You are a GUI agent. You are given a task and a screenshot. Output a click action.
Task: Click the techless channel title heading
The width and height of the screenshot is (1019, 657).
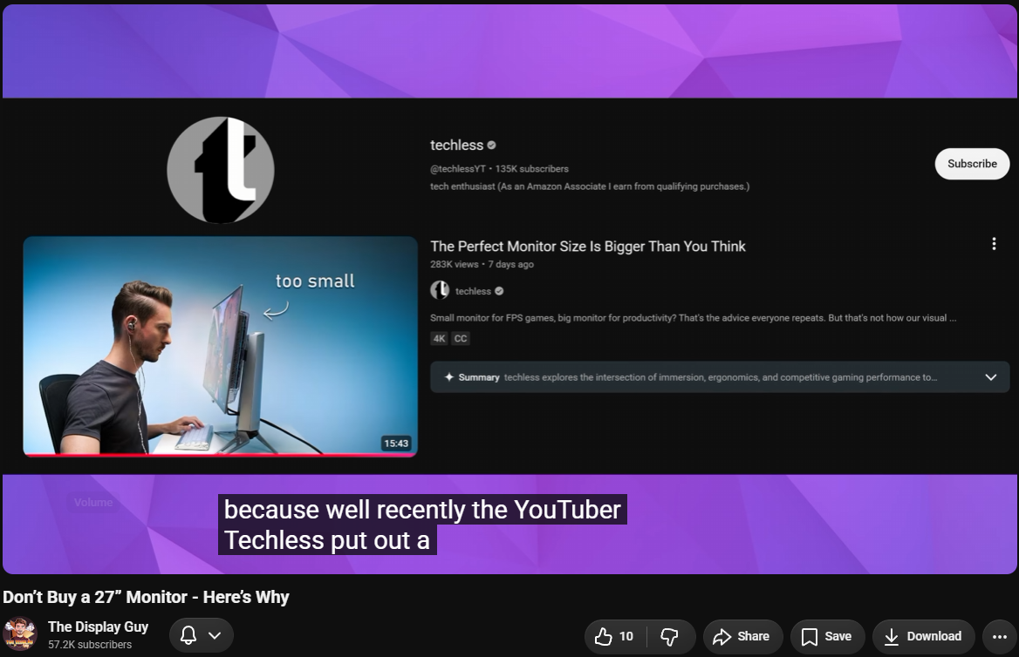coord(457,146)
